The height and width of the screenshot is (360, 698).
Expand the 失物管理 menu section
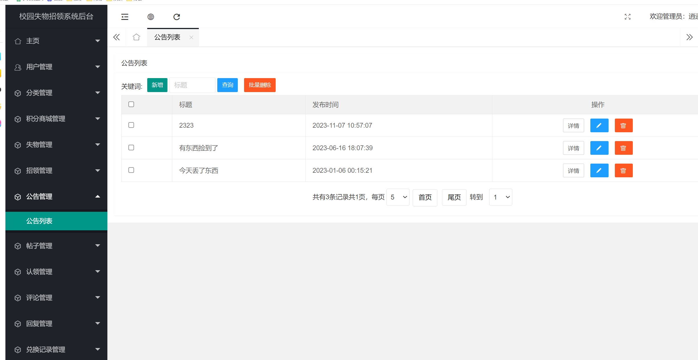click(39, 145)
